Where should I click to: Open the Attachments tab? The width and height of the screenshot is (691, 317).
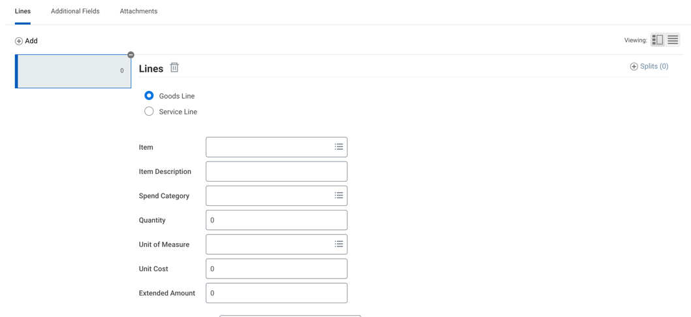138,11
